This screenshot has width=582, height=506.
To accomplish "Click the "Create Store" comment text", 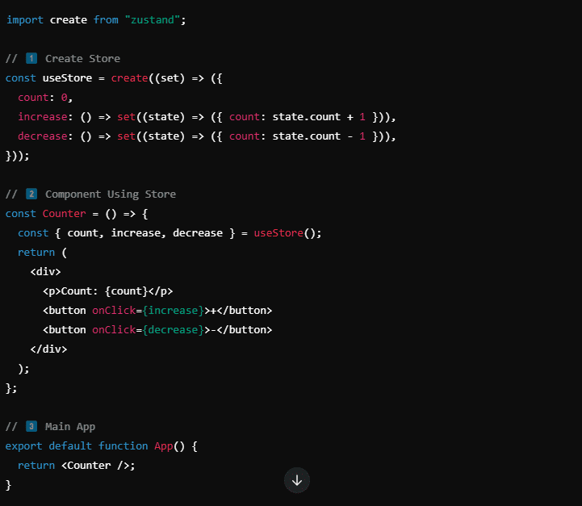I will pyautogui.click(x=82, y=59).
